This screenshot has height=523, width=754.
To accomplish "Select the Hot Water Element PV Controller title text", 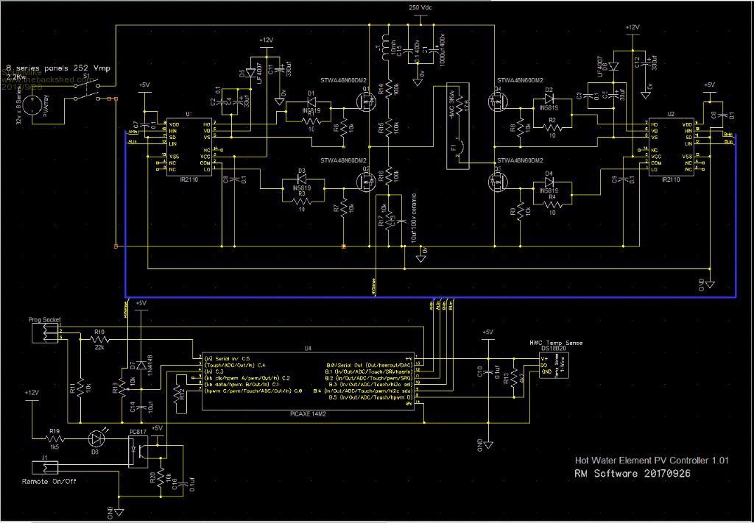I will [652, 460].
